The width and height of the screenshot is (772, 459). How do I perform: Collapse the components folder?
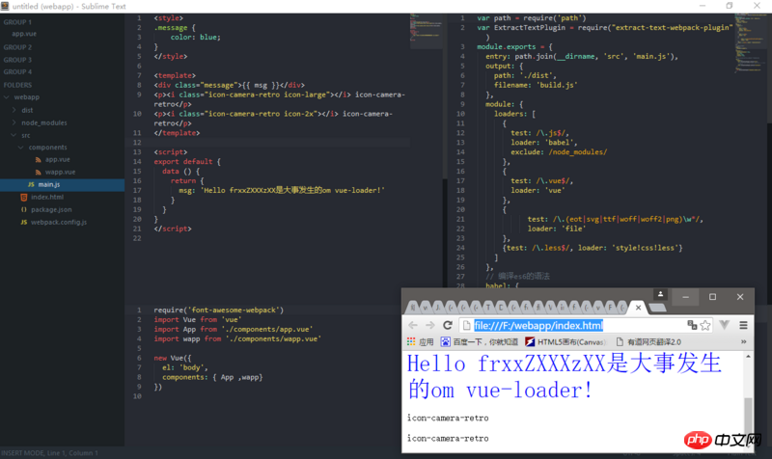(x=23, y=148)
